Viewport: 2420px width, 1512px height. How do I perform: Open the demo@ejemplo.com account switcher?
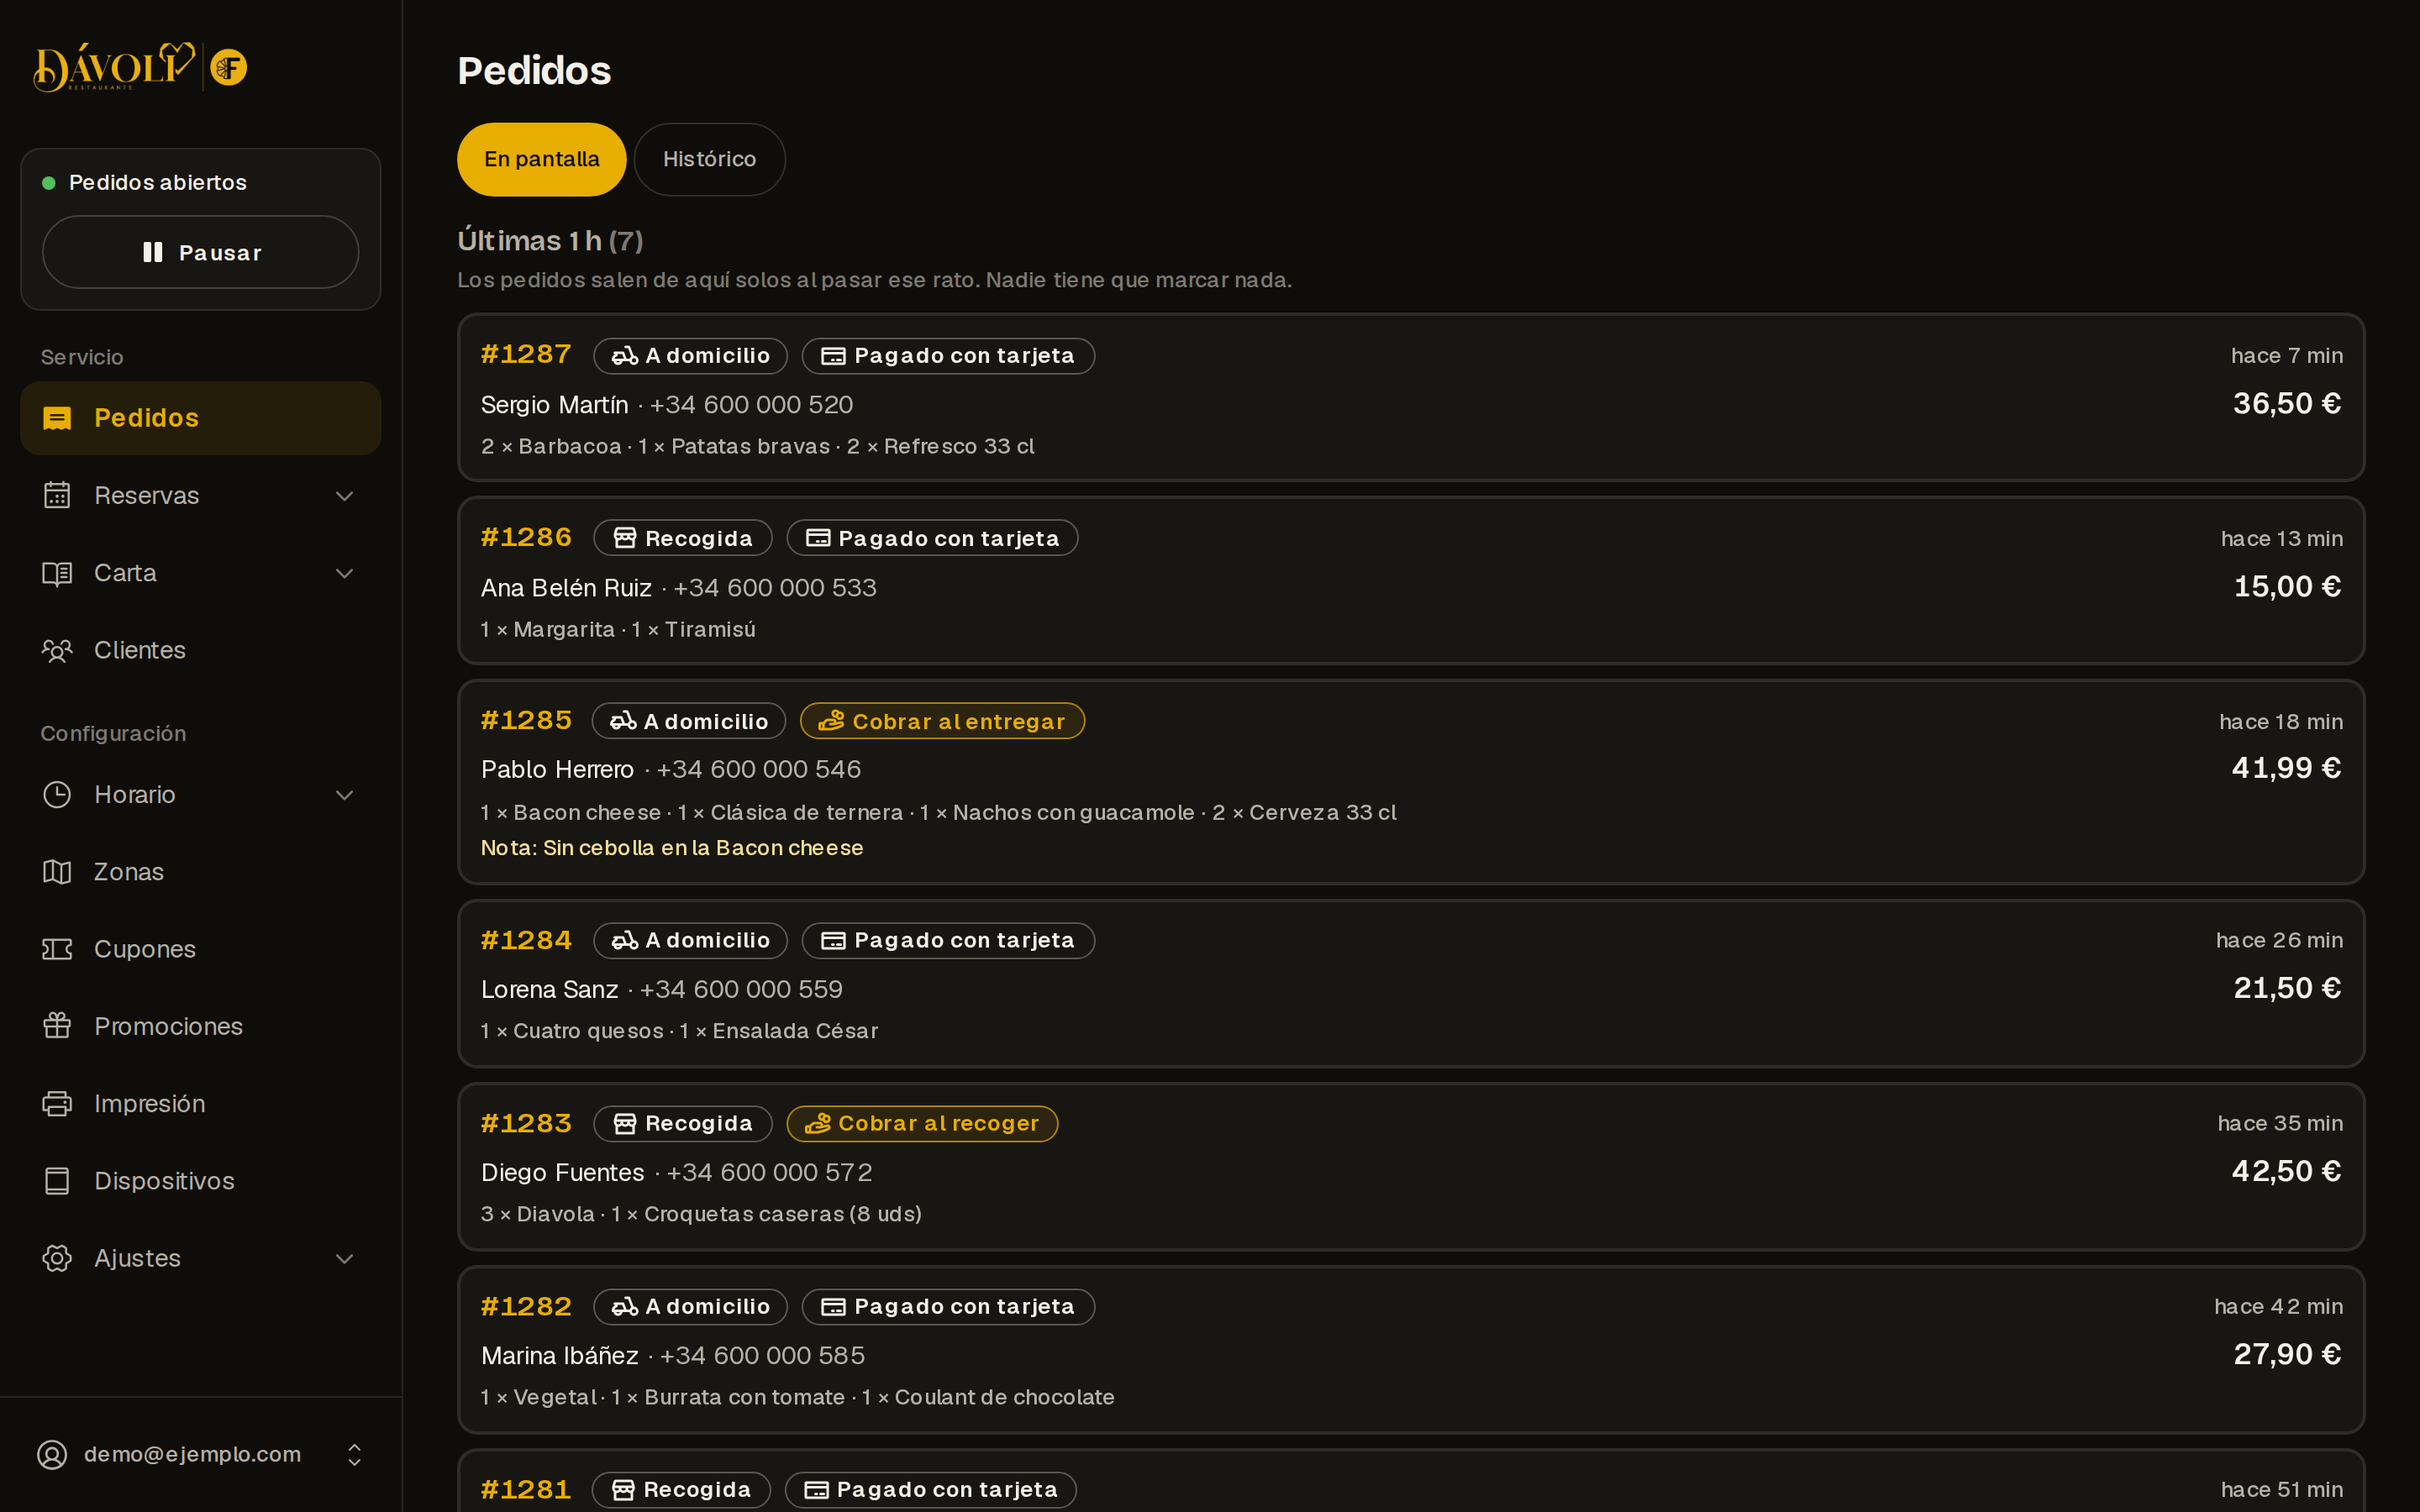(200, 1454)
